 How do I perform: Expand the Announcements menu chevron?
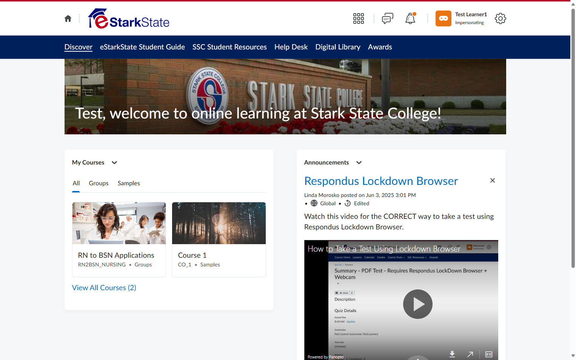point(359,163)
